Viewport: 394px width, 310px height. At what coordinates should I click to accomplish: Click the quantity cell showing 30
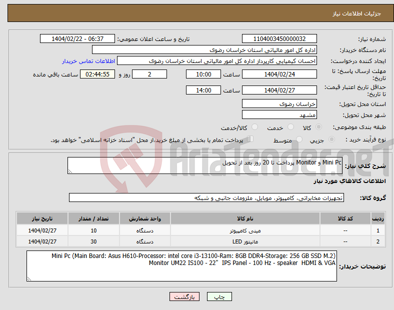[x=93, y=241]
